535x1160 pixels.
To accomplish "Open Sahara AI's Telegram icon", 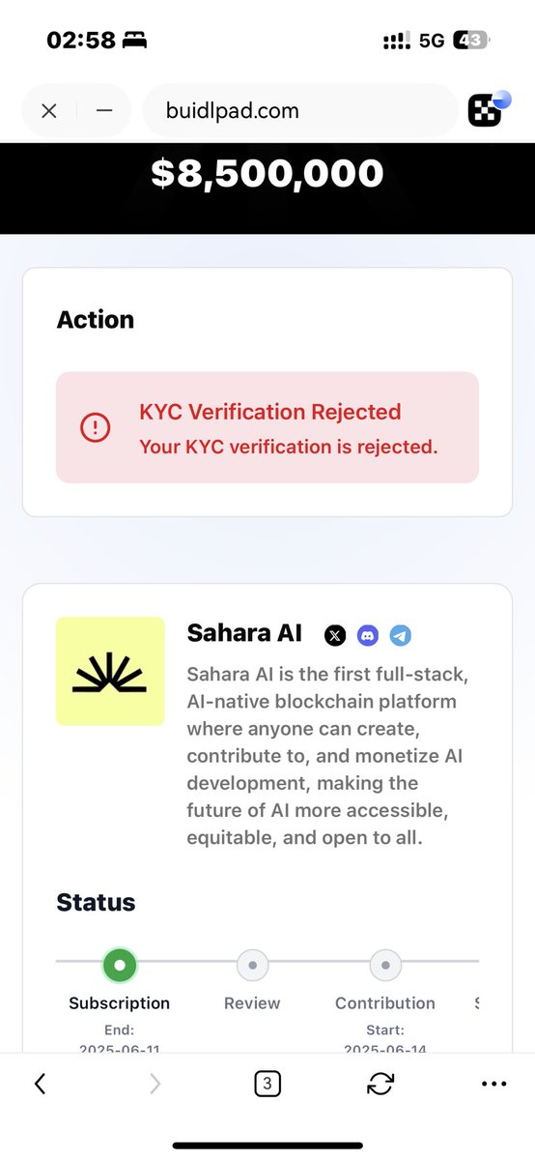I will point(401,635).
